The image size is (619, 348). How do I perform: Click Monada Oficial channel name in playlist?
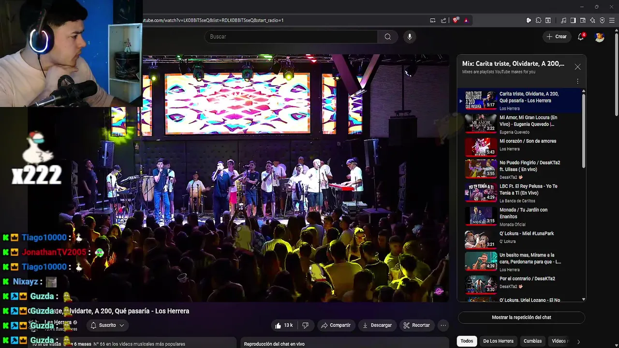coord(512,225)
